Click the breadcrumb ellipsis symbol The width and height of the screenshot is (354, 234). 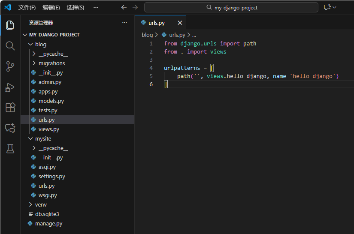click(x=194, y=35)
